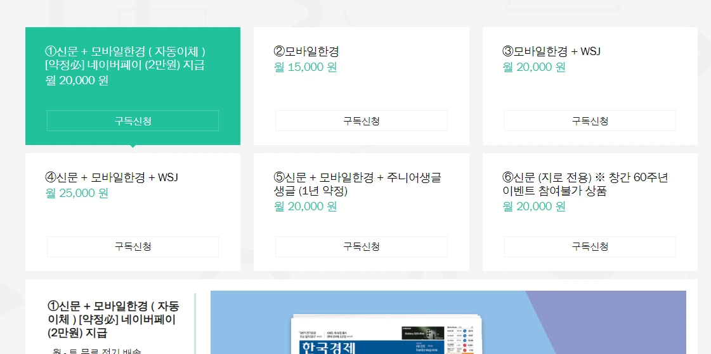711x354 pixels.
Task: Click 구독신청 under ④신문 + 모바일한경 + WSJ
Action: pos(133,247)
